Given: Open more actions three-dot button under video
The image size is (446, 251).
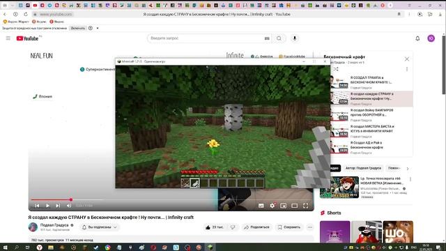Looking at the screenshot, I should [309, 227].
